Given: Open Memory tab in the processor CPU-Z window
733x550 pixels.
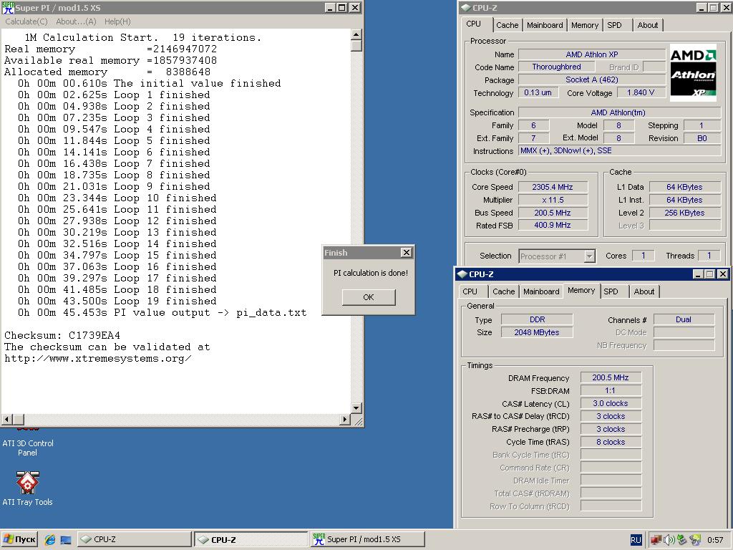Looking at the screenshot, I should (584, 25).
